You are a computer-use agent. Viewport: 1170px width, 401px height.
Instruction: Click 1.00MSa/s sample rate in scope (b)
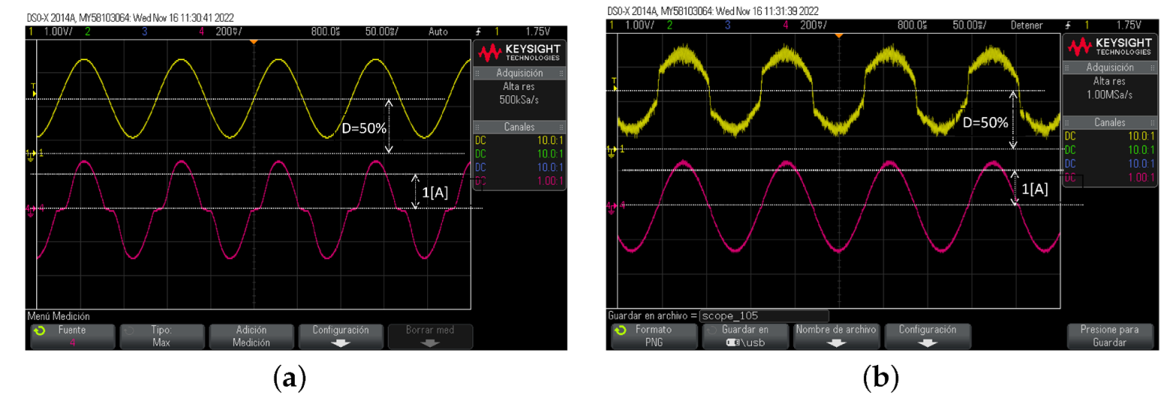click(1109, 95)
